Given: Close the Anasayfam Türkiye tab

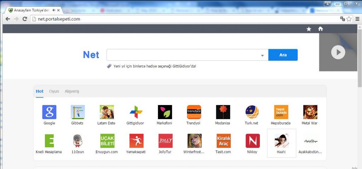Looking at the screenshot, I should [x=58, y=10].
